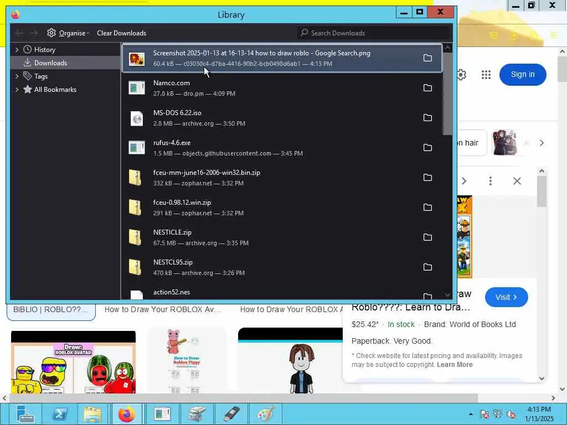The image size is (567, 425).
Task: Click the USB drive app on taskbar
Action: pos(231,414)
